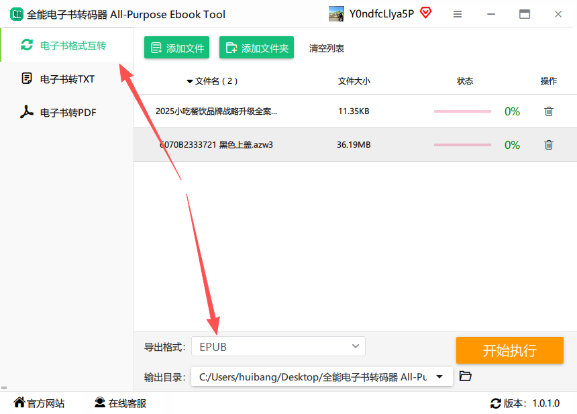Switch to 电子书转TXT tab
The width and height of the screenshot is (577, 414).
pos(66,79)
